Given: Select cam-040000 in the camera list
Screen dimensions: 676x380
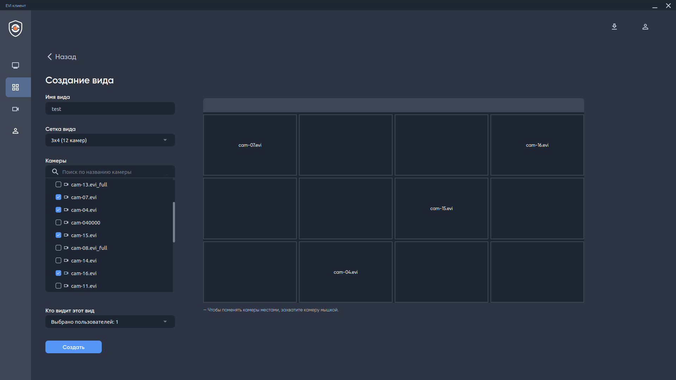Looking at the screenshot, I should [x=86, y=223].
